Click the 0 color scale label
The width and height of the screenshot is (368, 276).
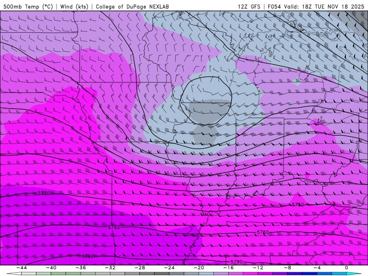coord(347,268)
